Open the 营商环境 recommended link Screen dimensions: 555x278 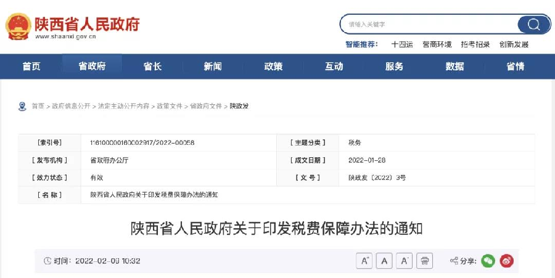[437, 44]
